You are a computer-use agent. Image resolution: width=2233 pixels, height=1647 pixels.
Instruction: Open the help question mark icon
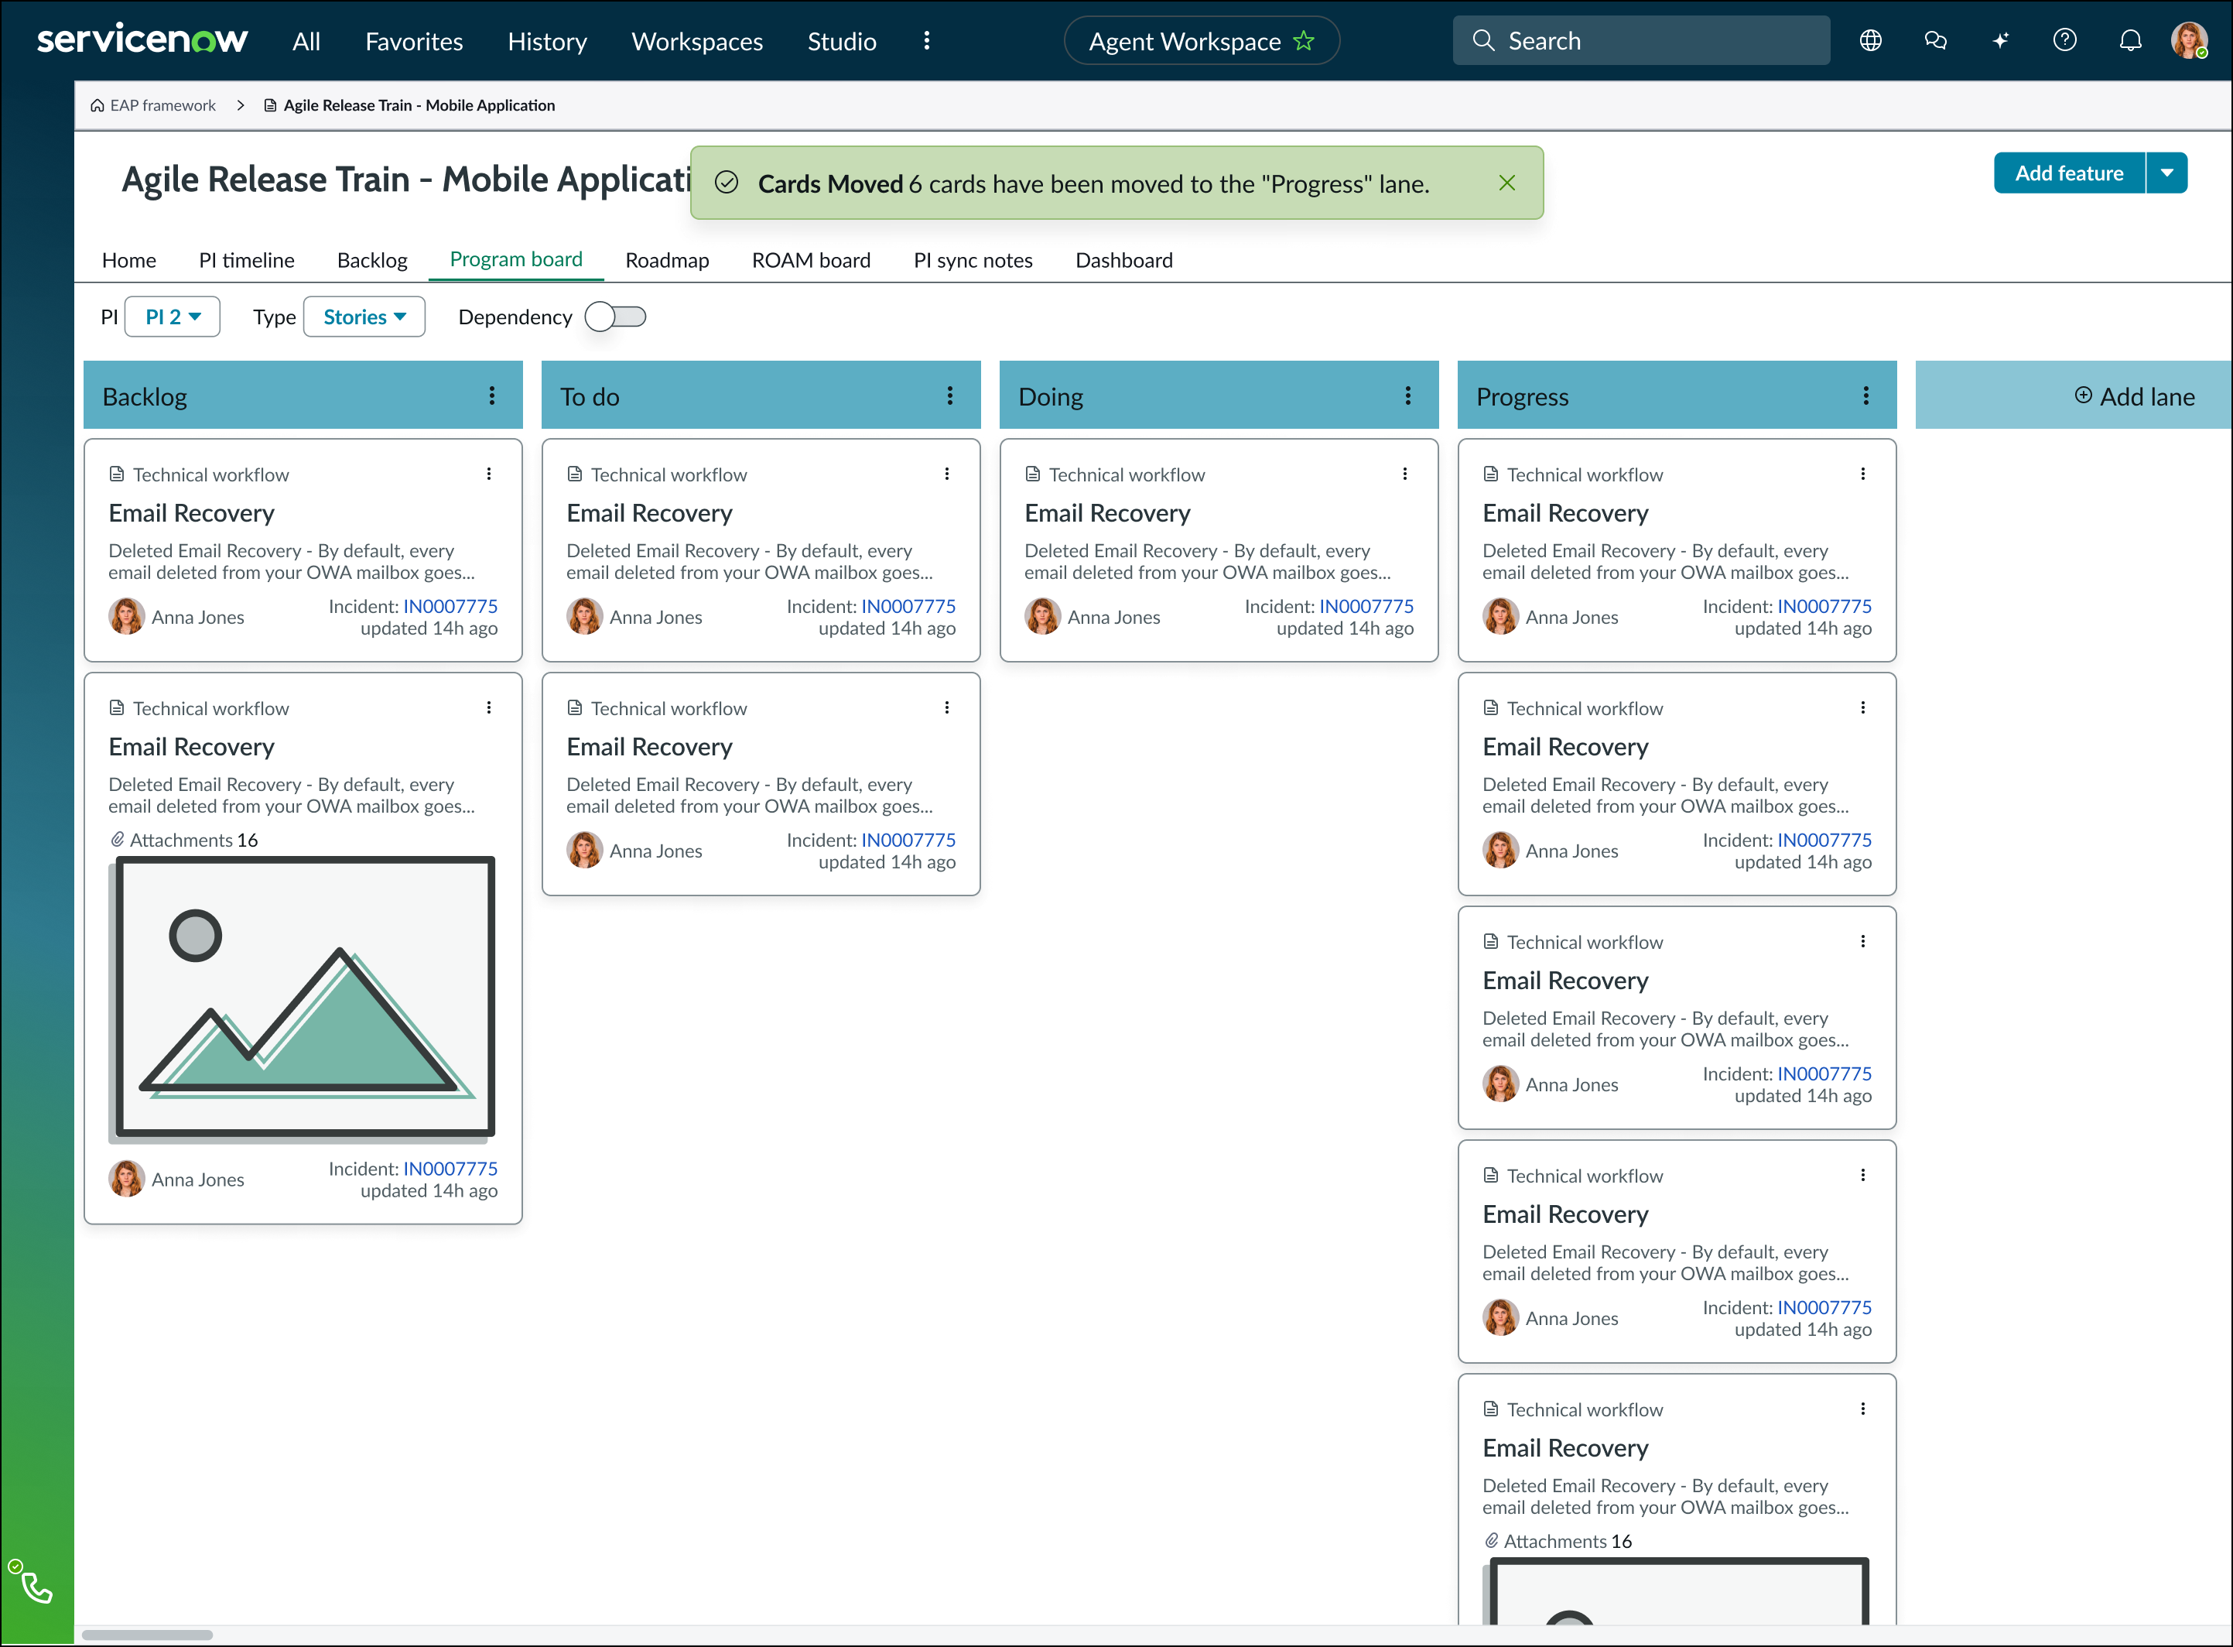(x=2064, y=41)
